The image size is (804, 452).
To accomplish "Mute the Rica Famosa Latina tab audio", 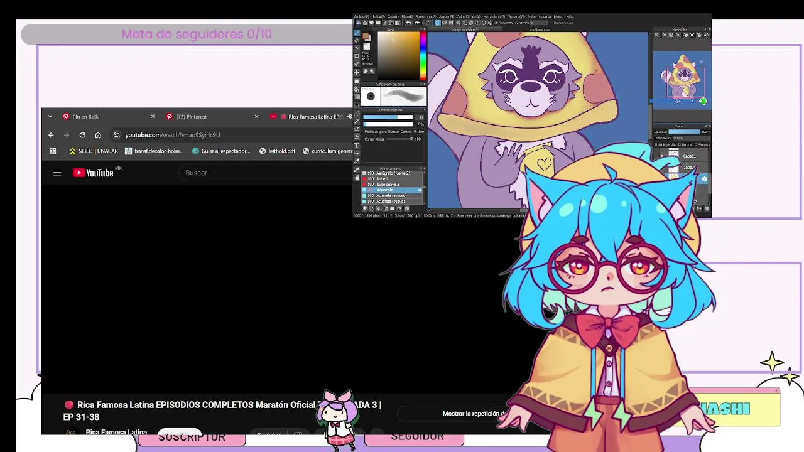I will click(349, 117).
